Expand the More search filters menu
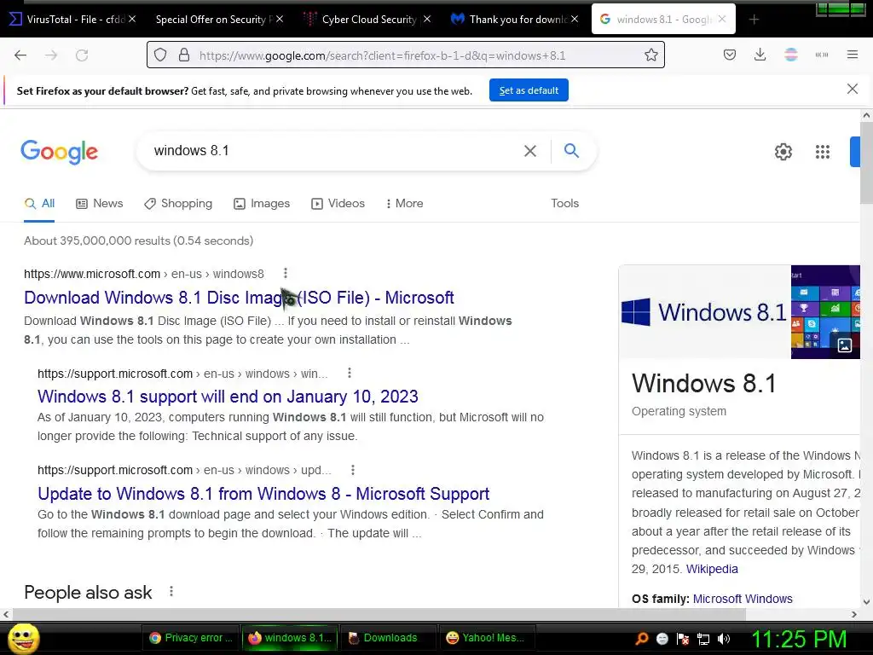Viewport: 873px width, 655px height. click(x=405, y=203)
